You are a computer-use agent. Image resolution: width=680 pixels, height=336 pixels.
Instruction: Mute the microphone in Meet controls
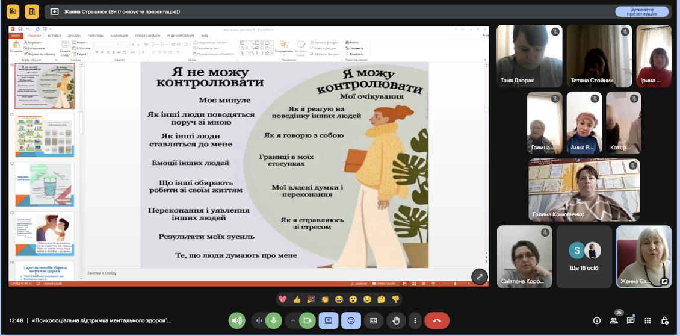click(273, 321)
